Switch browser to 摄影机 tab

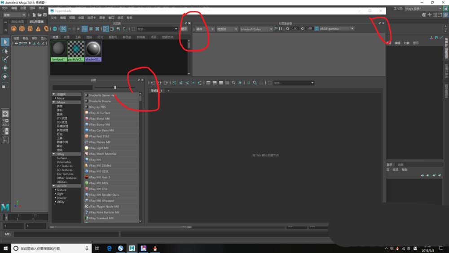[x=113, y=37]
